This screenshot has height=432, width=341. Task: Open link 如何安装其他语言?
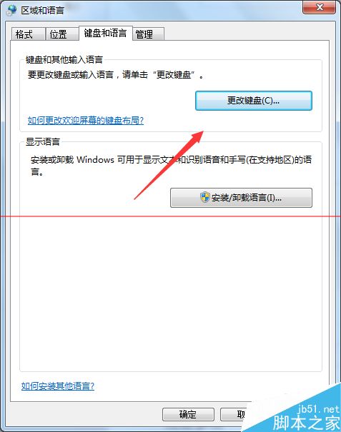(x=58, y=386)
